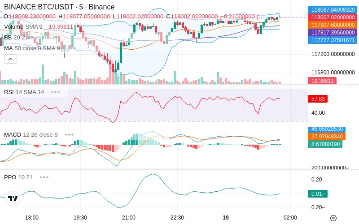Image resolution: width=359 pixels, height=224 pixels.
Task: Open RSI indicator more options dots
Action: [x=55, y=92]
